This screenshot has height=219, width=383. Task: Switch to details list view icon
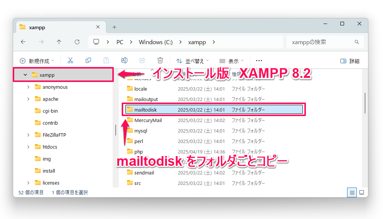pyautogui.click(x=352, y=193)
